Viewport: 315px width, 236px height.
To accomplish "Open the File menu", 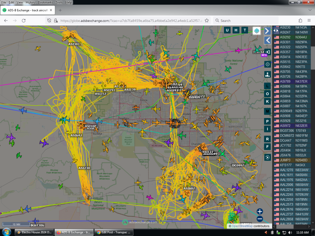I will tap(4, 2).
